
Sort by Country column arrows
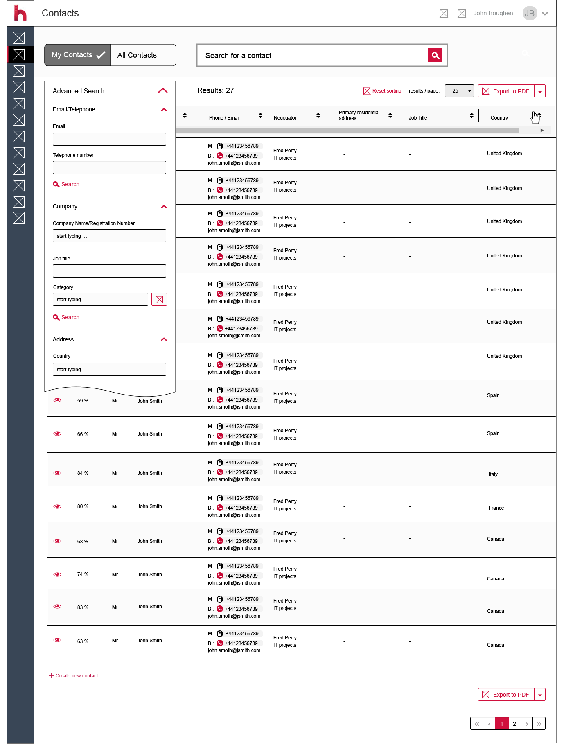point(539,116)
